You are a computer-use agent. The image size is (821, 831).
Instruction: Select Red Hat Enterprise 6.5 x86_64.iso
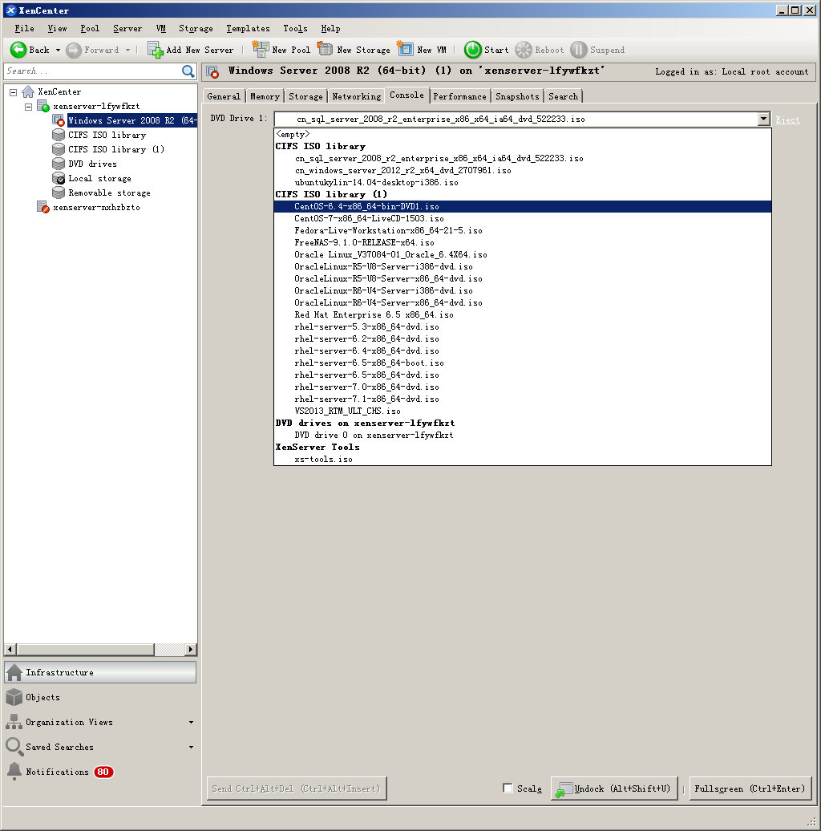[522, 314]
